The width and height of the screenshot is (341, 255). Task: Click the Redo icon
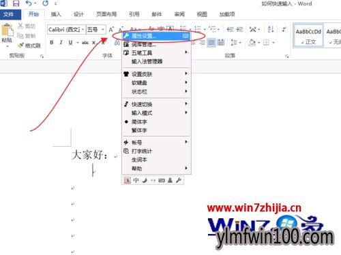click(x=46, y=3)
